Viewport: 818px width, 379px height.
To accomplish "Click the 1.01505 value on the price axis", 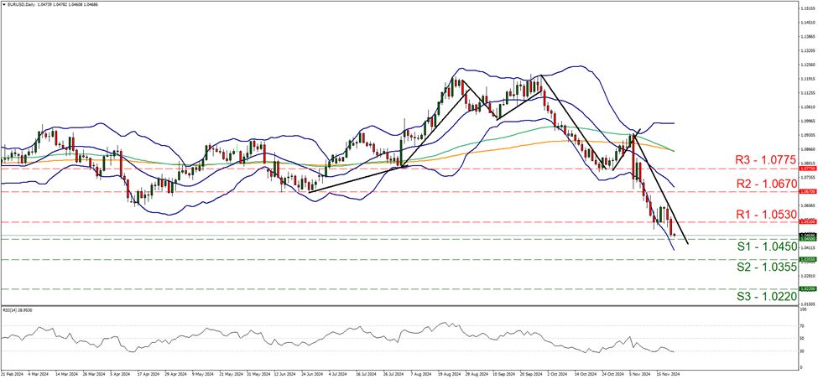I will (x=806, y=304).
